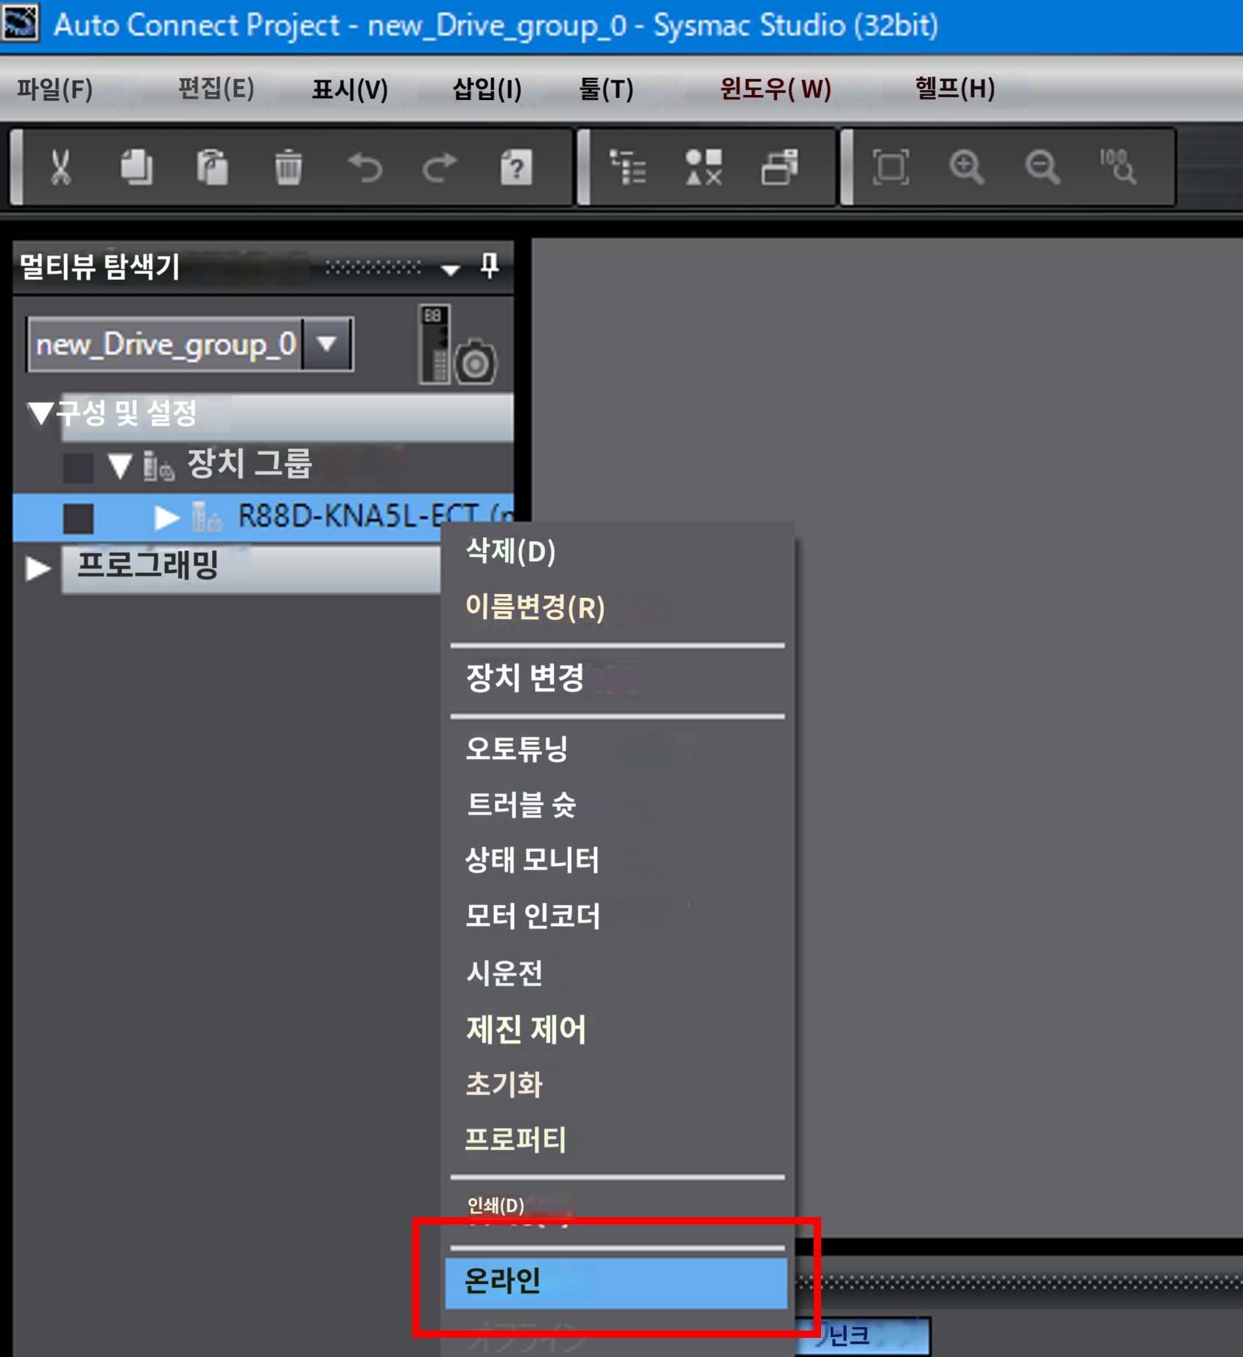Open the new_Drive_group_0 device dropdown
This screenshot has width=1243, height=1357.
(x=327, y=344)
